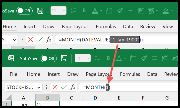Select cell A1 containing Jan
The height and width of the screenshot is (108, 180).
(23, 104)
